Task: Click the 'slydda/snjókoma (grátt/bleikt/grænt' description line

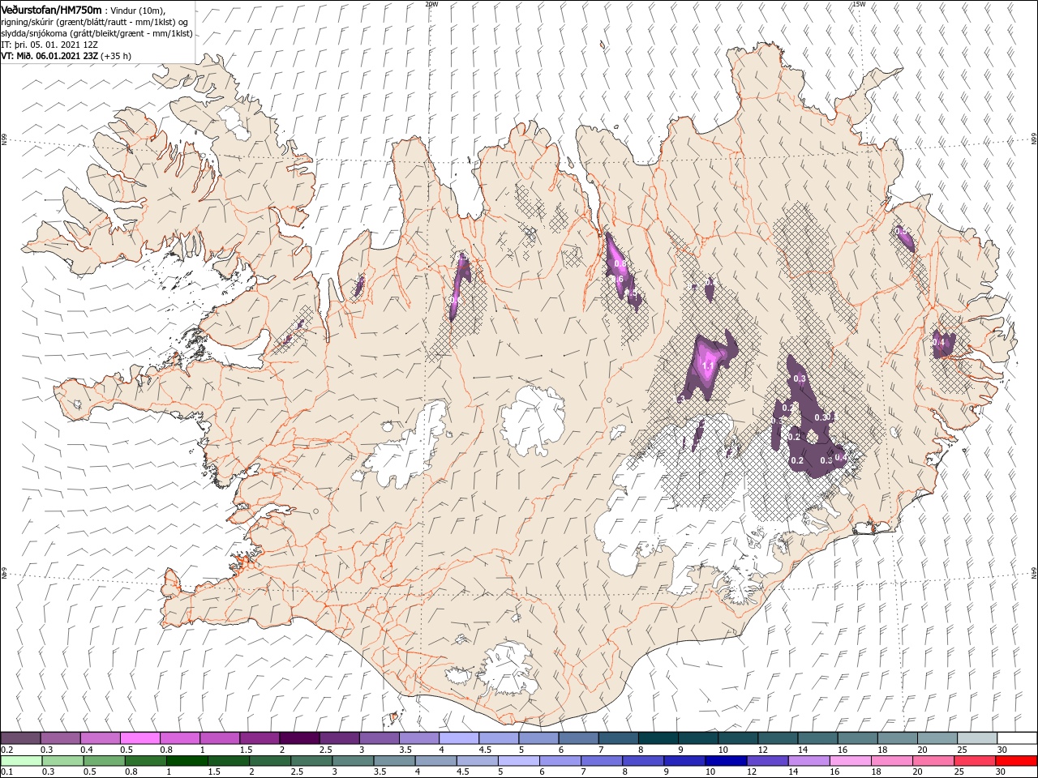Action: click(97, 33)
